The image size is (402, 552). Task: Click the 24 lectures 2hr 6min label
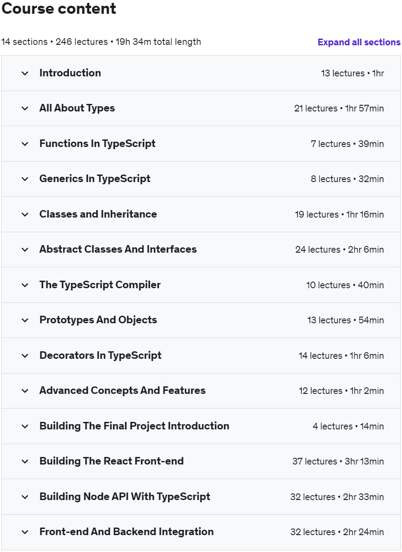(x=339, y=250)
